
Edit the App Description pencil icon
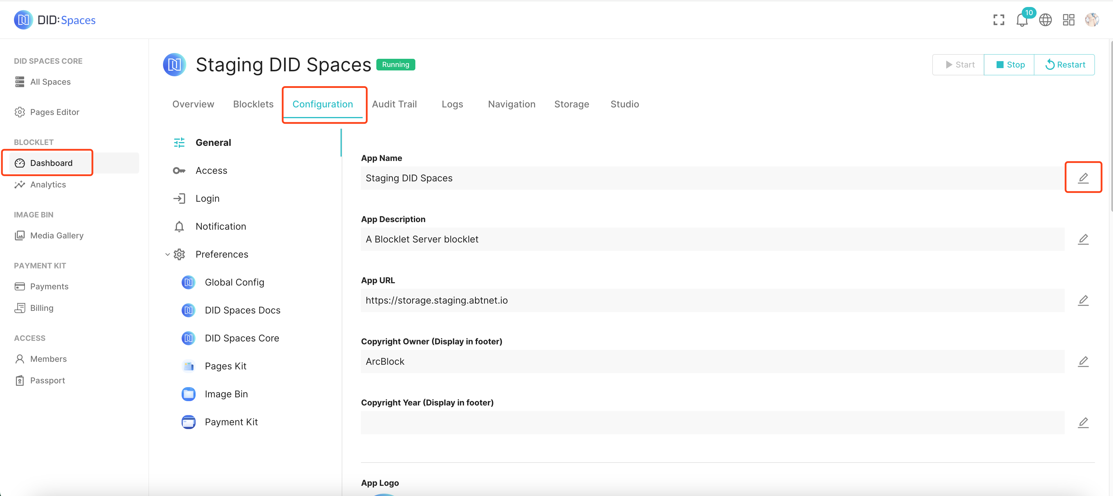[x=1083, y=239]
